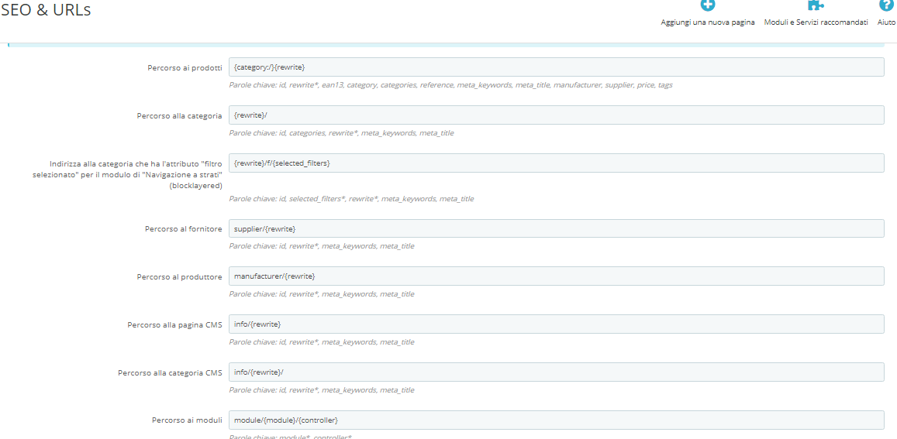The height and width of the screenshot is (439, 897).
Task: Click the plus icon to add new page
Action: (708, 5)
